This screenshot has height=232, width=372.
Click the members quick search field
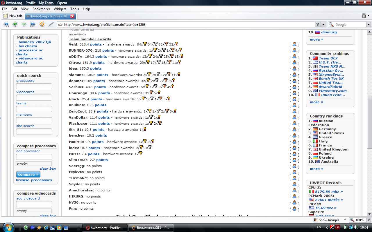click(34, 120)
